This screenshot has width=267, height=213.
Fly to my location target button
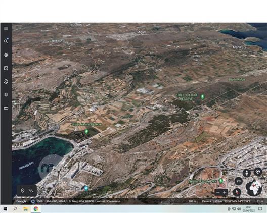tap(258, 172)
